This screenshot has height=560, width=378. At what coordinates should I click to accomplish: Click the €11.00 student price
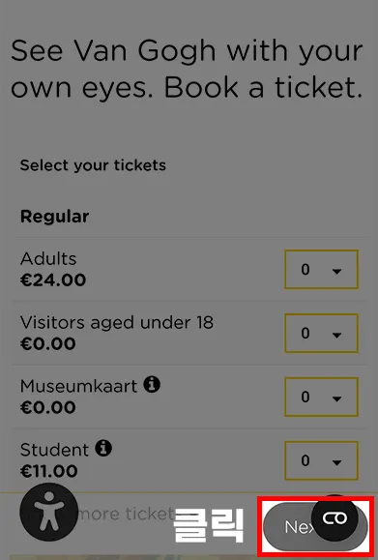pos(49,471)
